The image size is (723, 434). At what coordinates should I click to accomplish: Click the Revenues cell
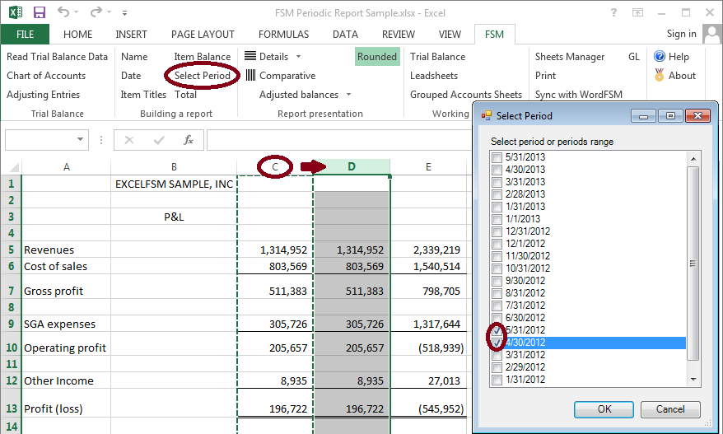[67, 250]
